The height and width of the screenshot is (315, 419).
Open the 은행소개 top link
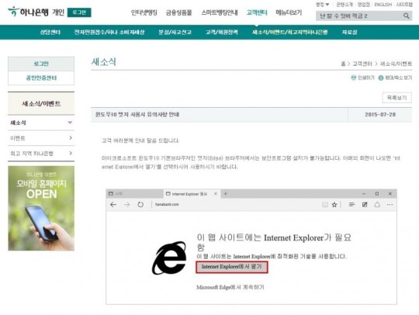345,5
